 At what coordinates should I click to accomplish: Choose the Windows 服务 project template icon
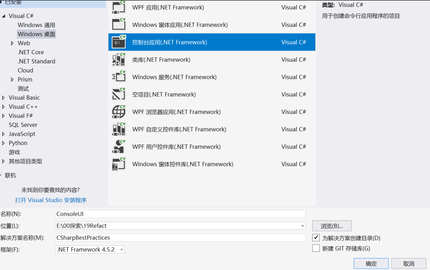click(118, 77)
